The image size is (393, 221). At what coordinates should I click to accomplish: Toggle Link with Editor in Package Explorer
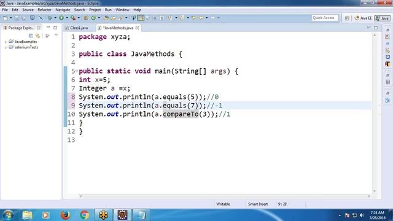coord(37,36)
